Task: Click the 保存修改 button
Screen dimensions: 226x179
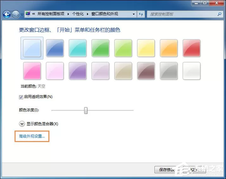Action: [x=167, y=170]
